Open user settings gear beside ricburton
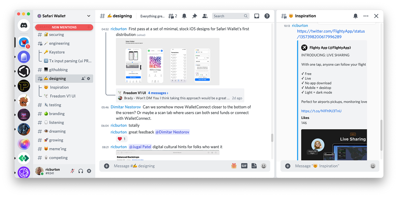 coord(89,171)
